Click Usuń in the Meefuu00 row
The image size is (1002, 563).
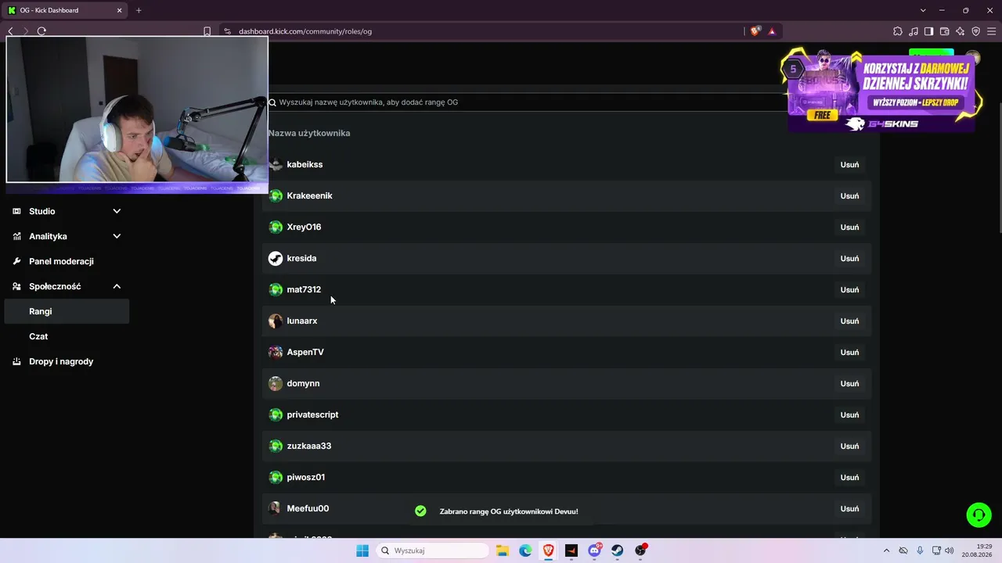(x=849, y=508)
